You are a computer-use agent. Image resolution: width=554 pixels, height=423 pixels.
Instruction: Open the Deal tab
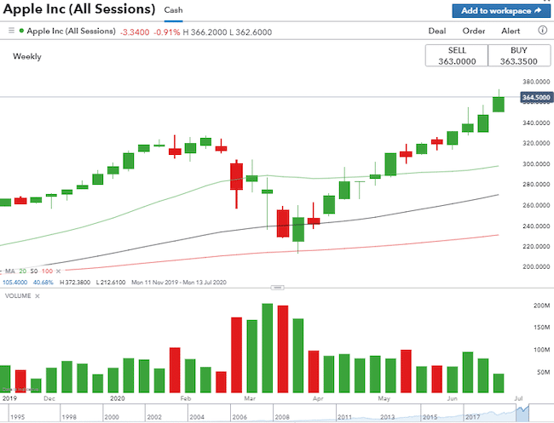[x=436, y=31]
